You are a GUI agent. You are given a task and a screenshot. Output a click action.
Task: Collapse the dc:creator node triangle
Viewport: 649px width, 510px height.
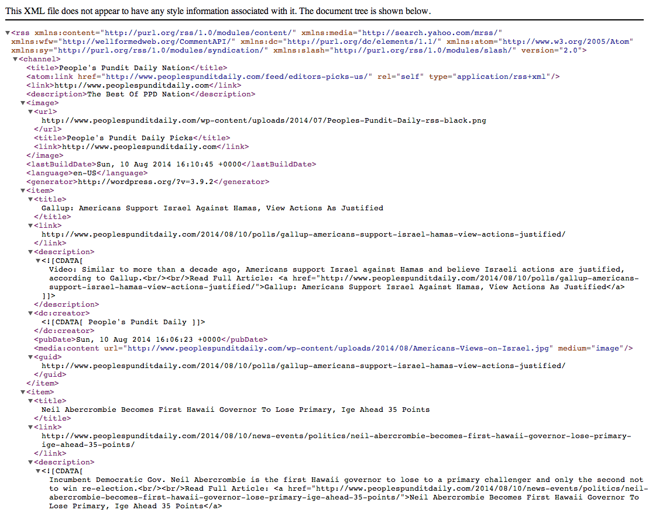30,313
